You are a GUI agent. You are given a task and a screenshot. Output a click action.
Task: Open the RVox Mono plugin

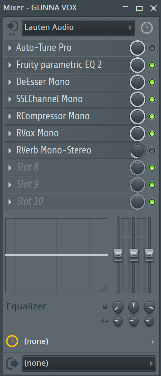pyautogui.click(x=37, y=133)
